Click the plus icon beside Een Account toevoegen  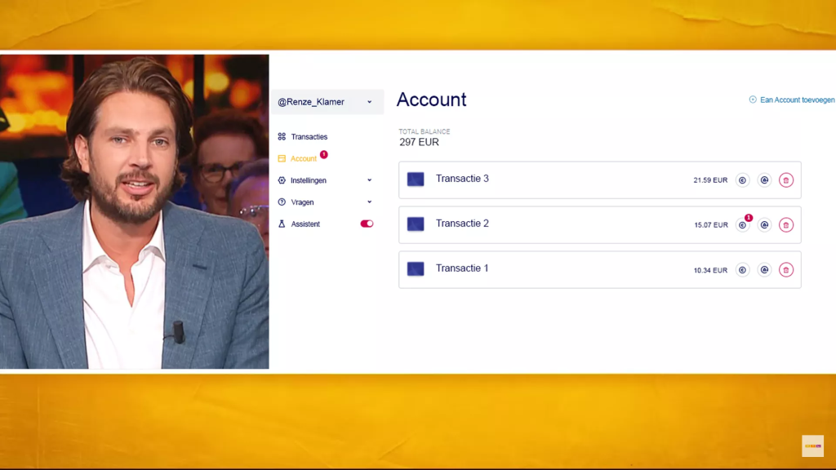tap(753, 100)
